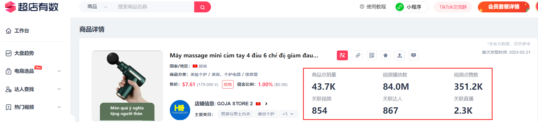Click the red search magnifier button
This screenshot has height=122, width=538.
point(202,7)
